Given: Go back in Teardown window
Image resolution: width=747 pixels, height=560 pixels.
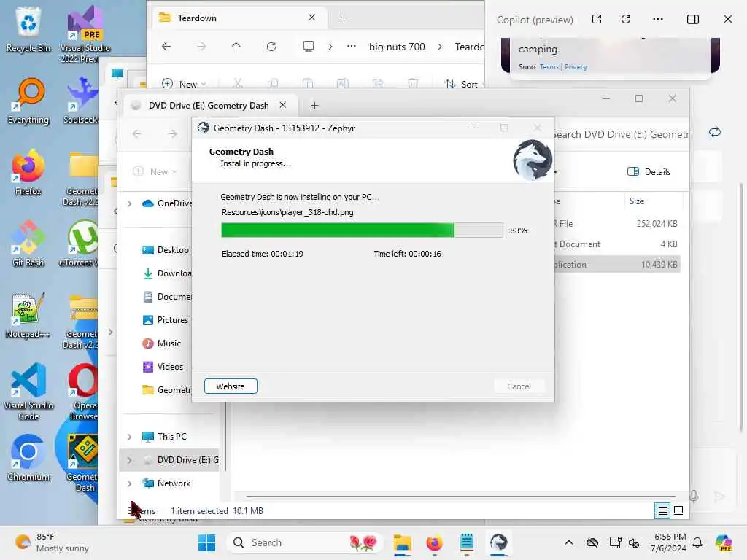Looking at the screenshot, I should click(x=166, y=46).
